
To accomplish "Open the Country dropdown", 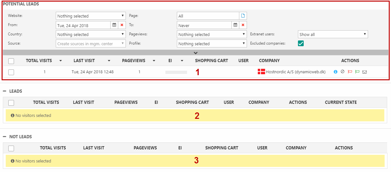I will pos(91,34).
